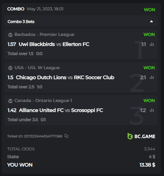Click the top WON status label

[x=149, y=10]
